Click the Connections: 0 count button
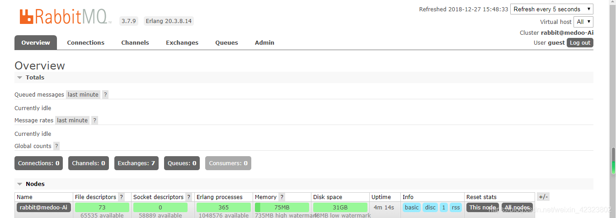Viewport: 616px width, 218px height. [39, 163]
